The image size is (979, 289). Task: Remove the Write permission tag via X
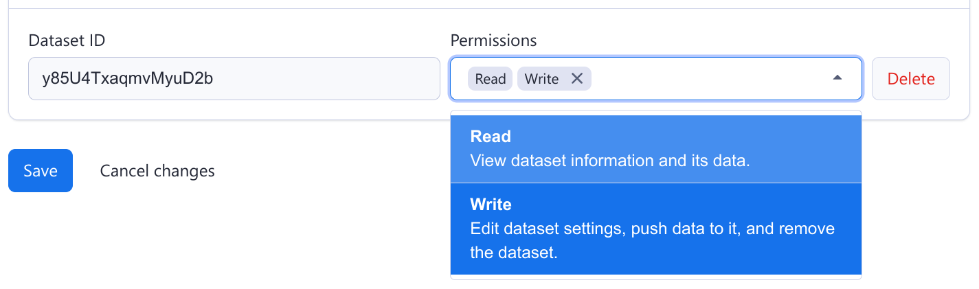tap(577, 79)
